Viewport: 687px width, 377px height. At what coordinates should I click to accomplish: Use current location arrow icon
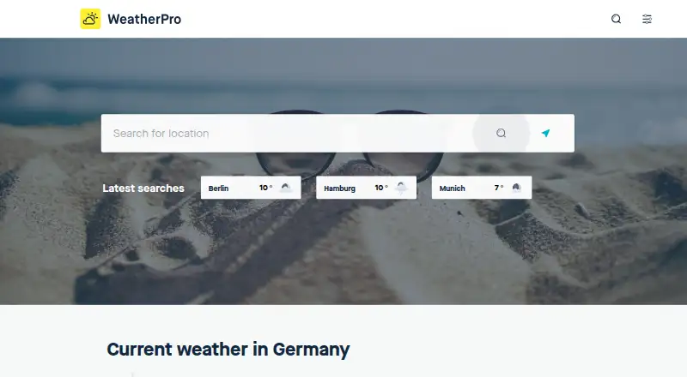point(545,133)
